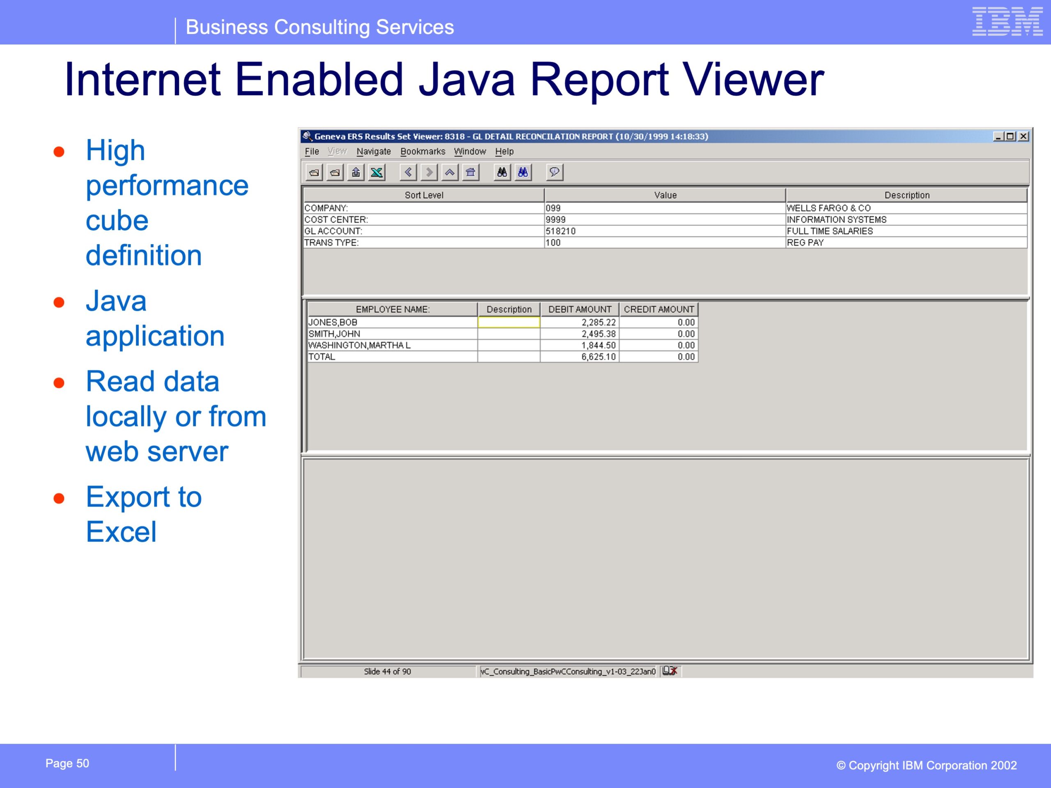The height and width of the screenshot is (788, 1051).
Task: Close the Geneva ERS viewer window
Action: [x=1023, y=136]
